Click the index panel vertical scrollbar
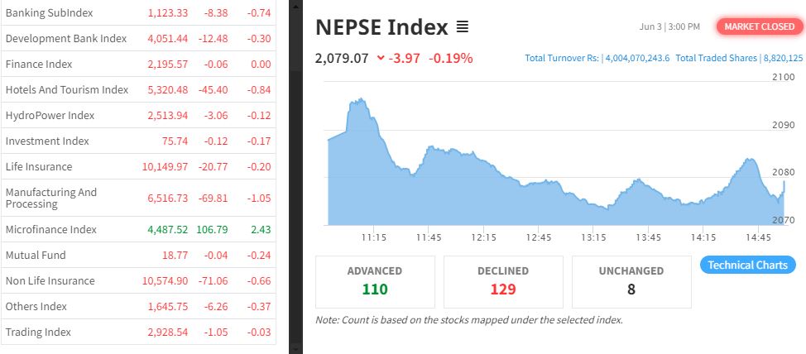 click(295, 165)
